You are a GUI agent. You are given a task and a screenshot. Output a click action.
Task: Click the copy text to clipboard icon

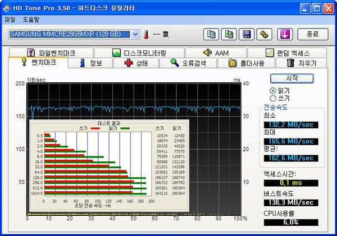211,34
